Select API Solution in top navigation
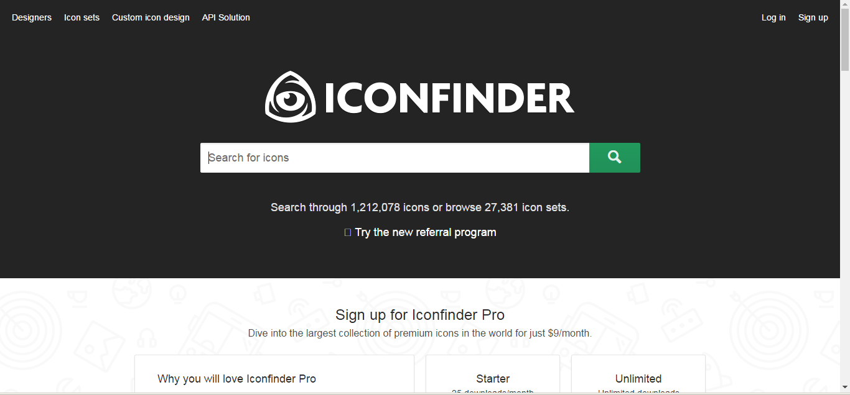 (226, 17)
